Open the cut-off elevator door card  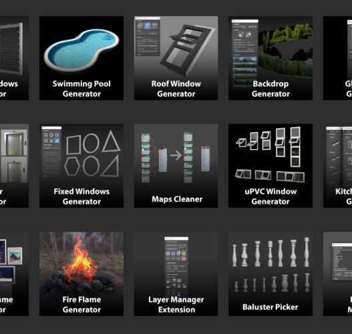[15, 166]
